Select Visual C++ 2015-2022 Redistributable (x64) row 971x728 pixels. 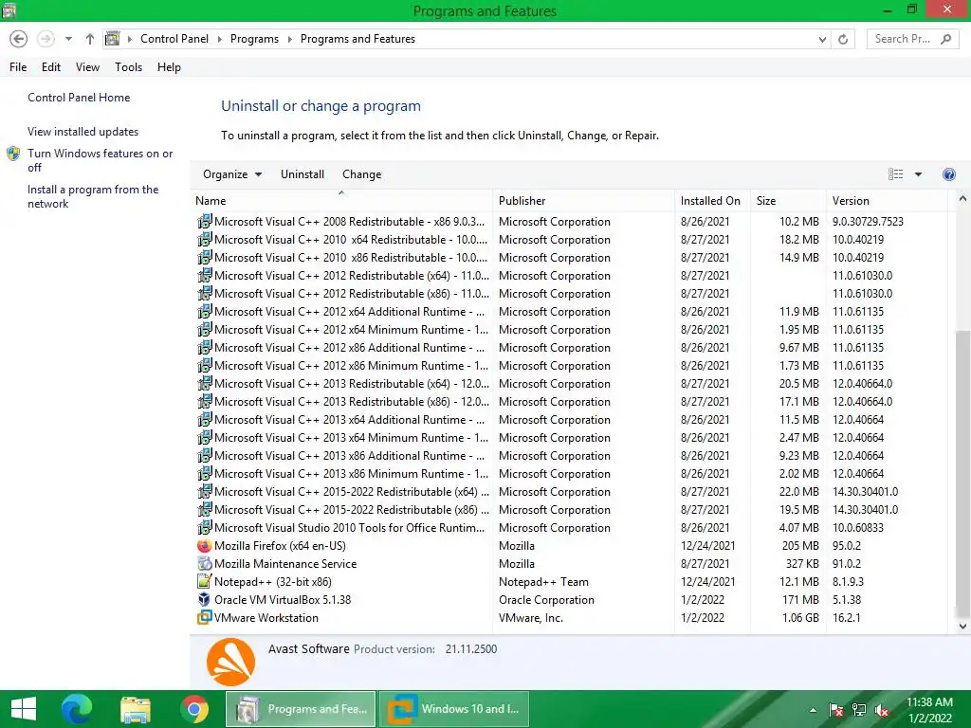click(569, 492)
